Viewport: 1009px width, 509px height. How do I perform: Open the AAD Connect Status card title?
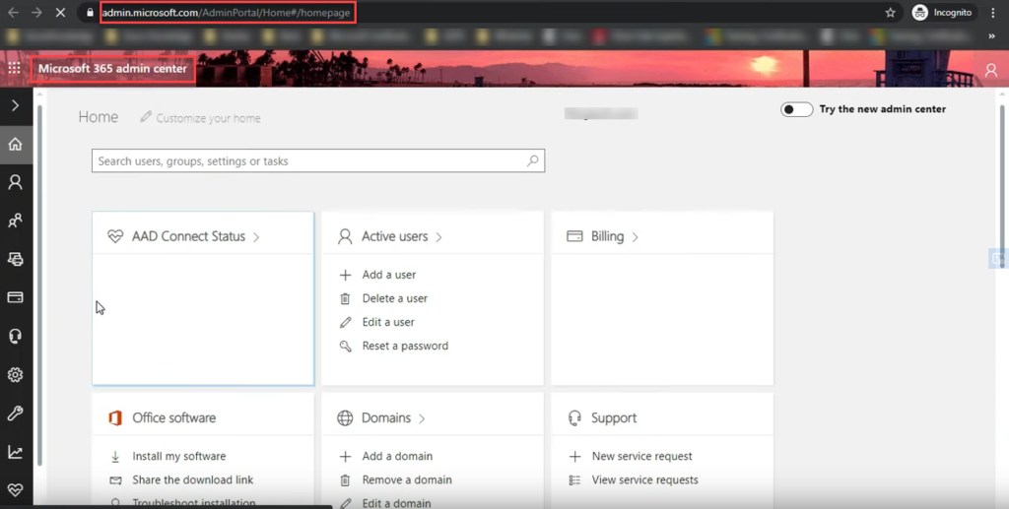[188, 236]
